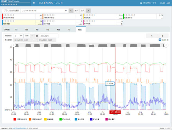This screenshot has height=130, width=172.
Task: Toggle the LineFill checkbox
Action: 160,40
